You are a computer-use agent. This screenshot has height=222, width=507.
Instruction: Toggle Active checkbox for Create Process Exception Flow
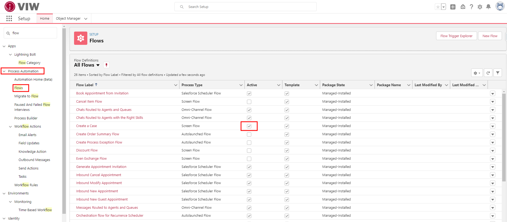click(249, 142)
